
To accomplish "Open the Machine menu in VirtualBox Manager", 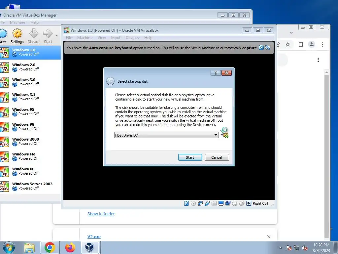I will 17,22.
